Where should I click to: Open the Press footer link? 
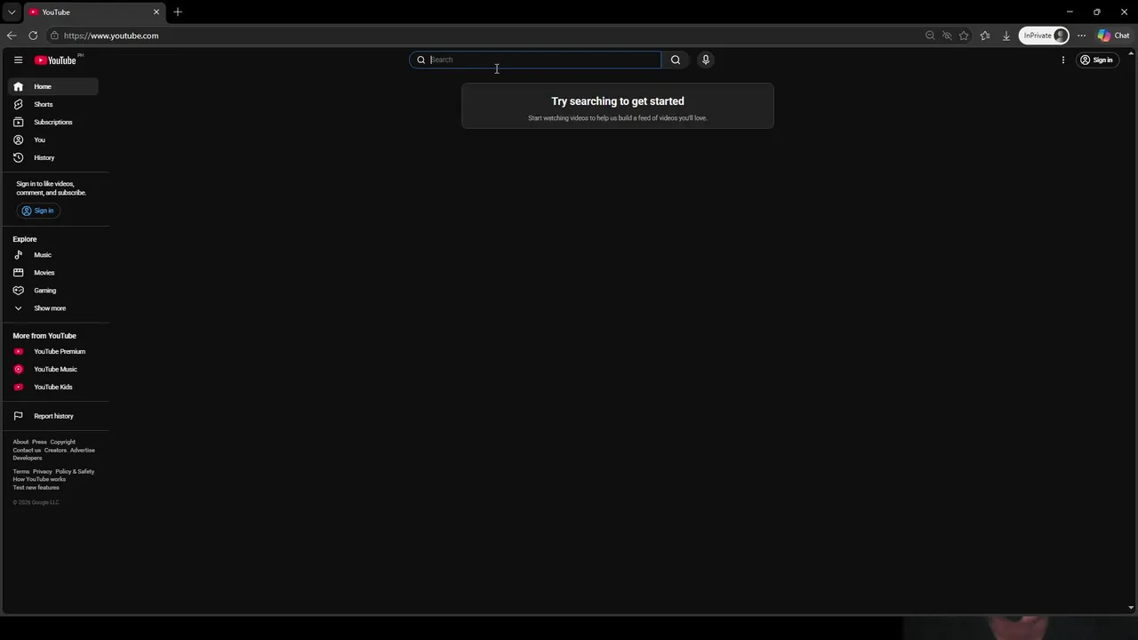pyautogui.click(x=39, y=442)
